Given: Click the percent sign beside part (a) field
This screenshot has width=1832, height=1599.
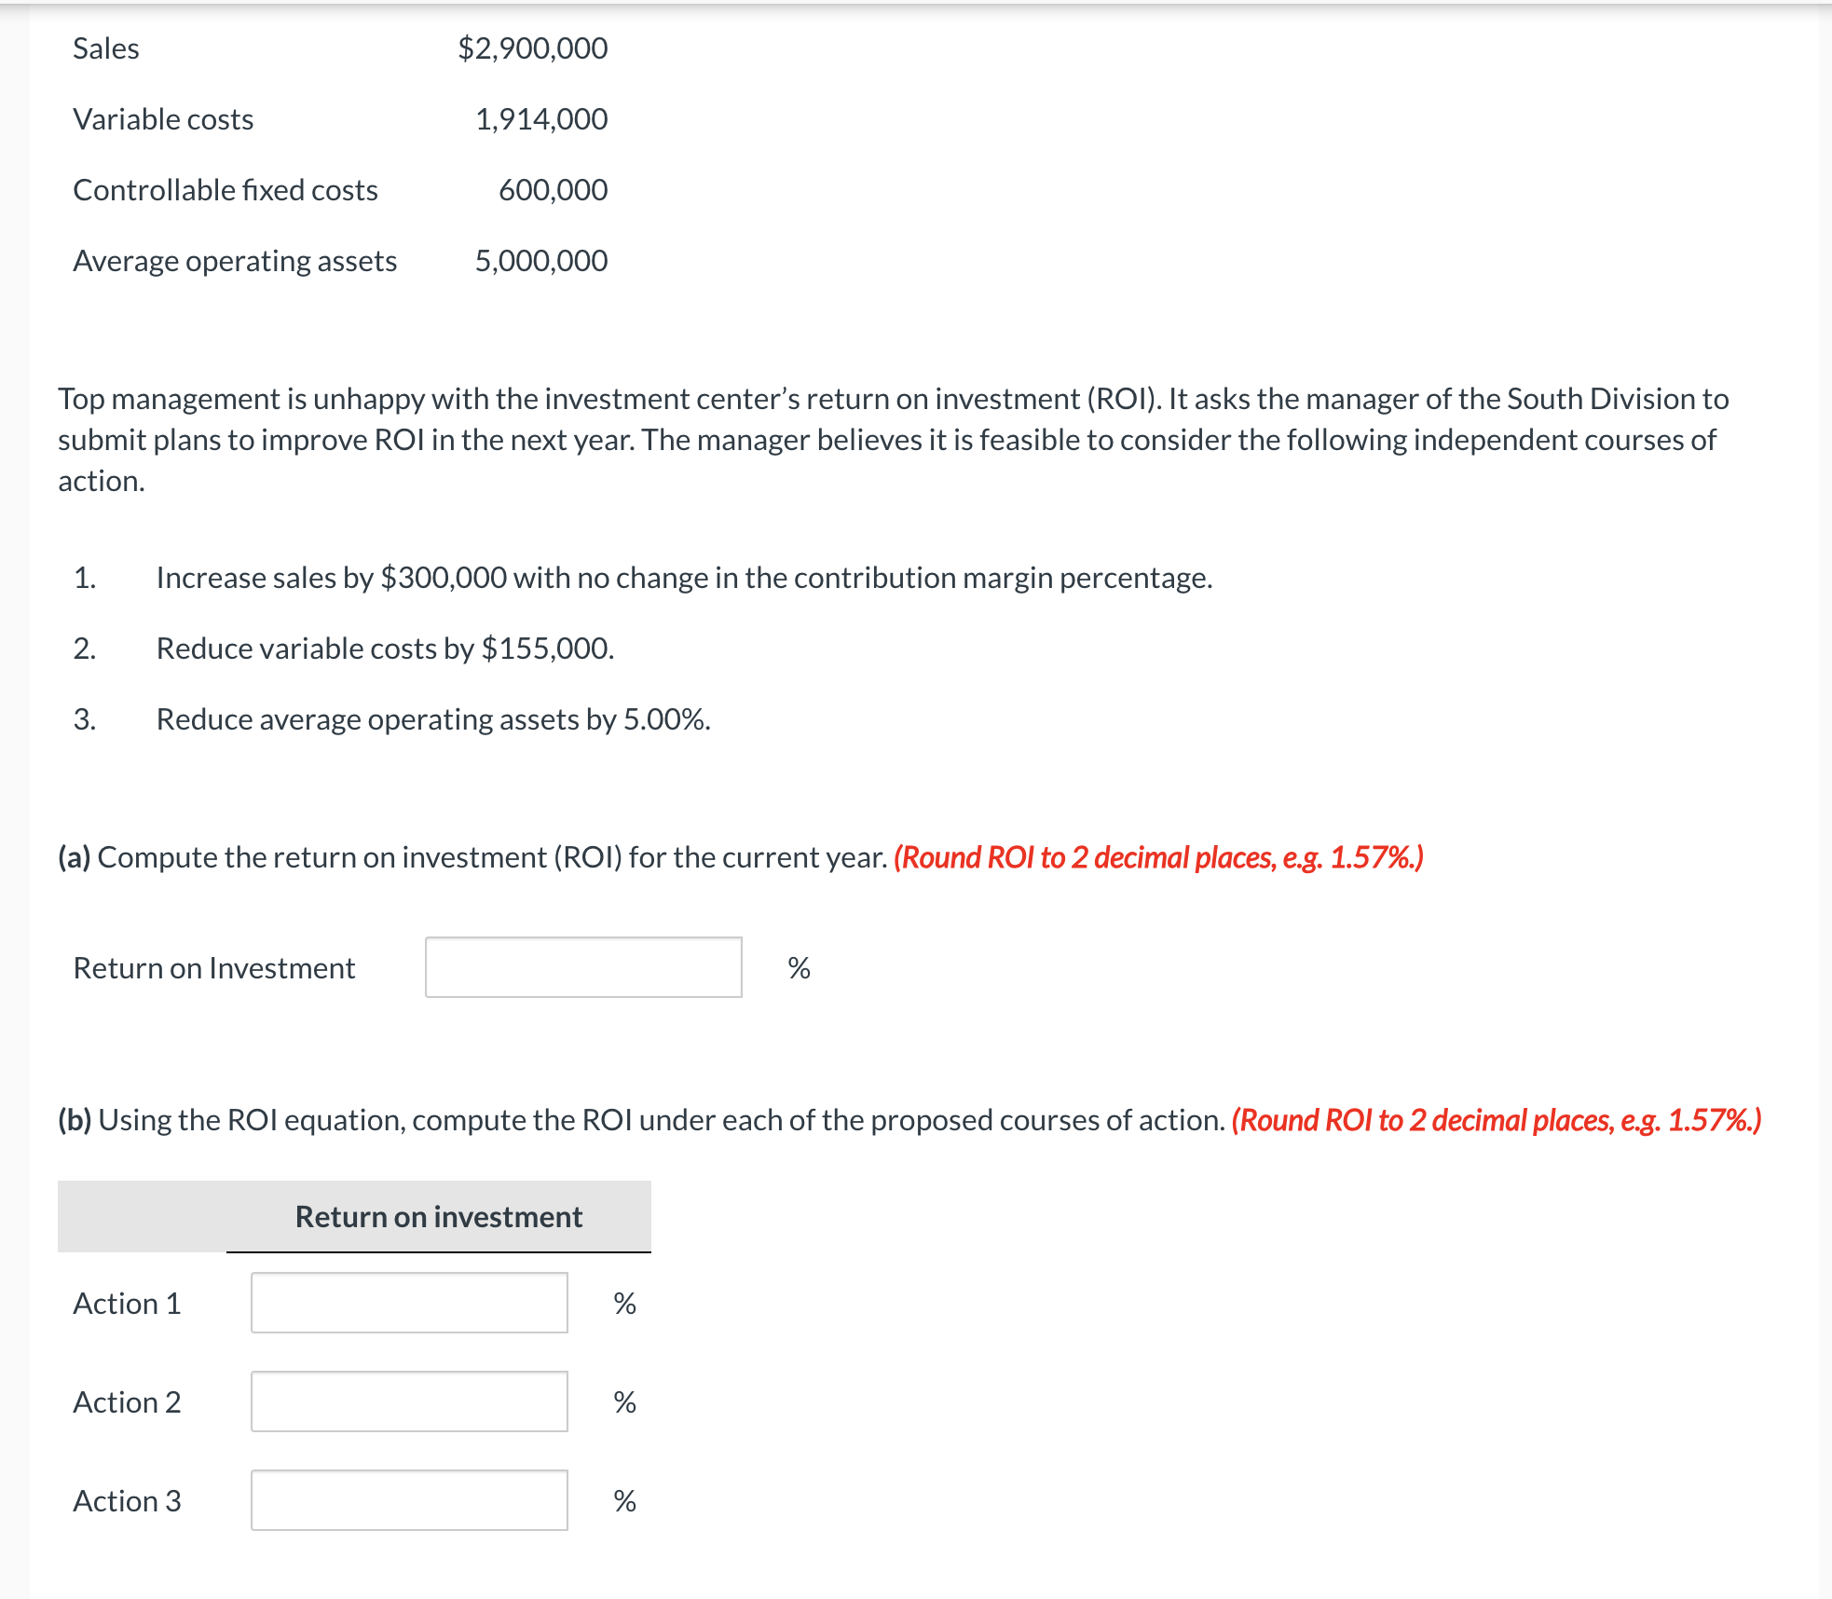Looking at the screenshot, I should [799, 968].
